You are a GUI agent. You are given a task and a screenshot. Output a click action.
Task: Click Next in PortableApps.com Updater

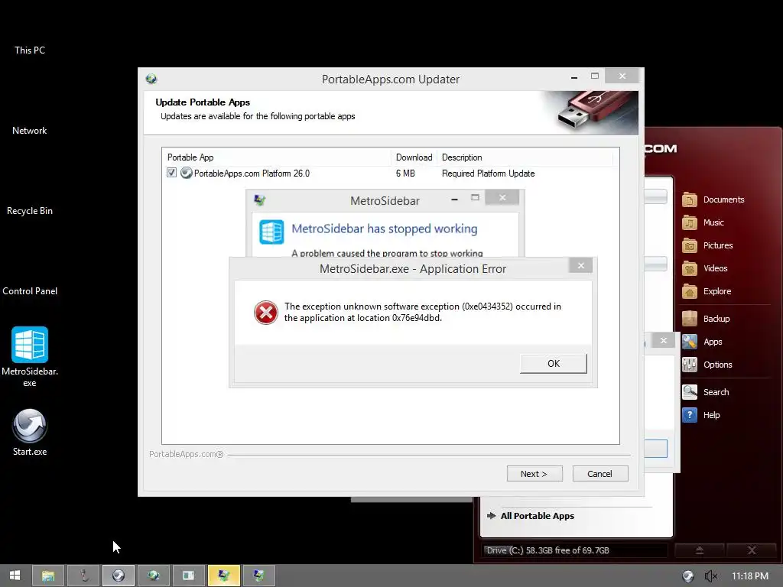[x=534, y=474]
